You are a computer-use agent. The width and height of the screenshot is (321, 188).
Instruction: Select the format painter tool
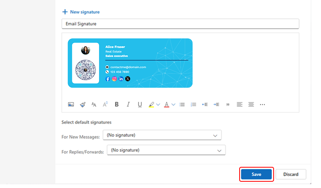point(83,105)
